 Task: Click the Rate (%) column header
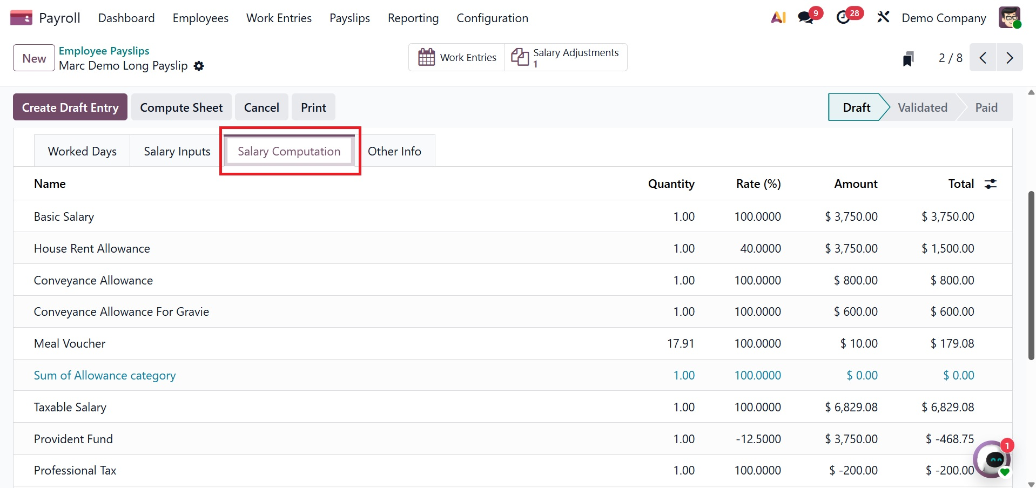[x=758, y=184]
